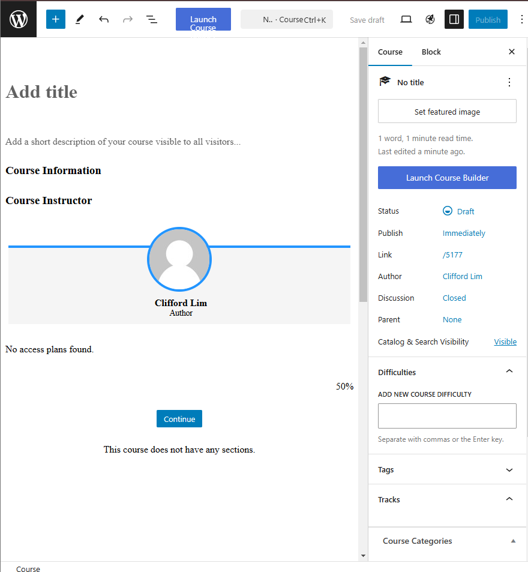Click Course breadcrumb in the footer
Image resolution: width=528 pixels, height=572 pixels.
tap(28, 568)
